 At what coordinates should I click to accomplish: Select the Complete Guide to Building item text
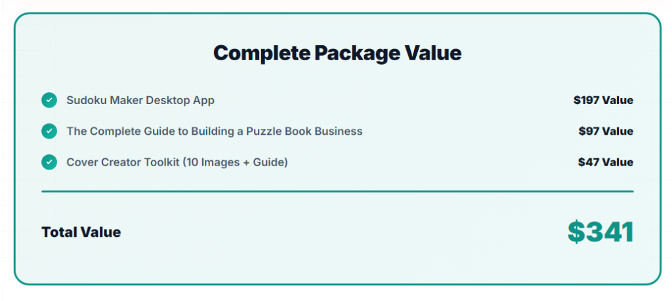pyautogui.click(x=214, y=131)
